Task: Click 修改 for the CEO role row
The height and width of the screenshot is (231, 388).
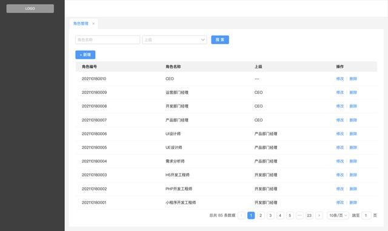Action: (x=340, y=79)
